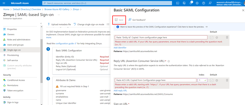Collapse the left navigation with chevrons
Viewport: 245px width, 105px height.
pyautogui.click(x=41, y=23)
